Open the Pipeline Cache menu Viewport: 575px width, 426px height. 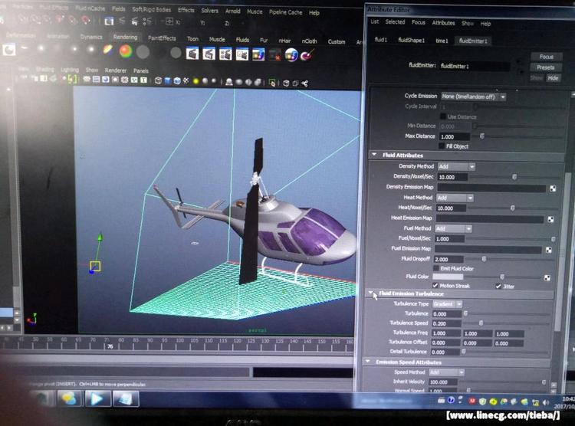[x=285, y=12]
